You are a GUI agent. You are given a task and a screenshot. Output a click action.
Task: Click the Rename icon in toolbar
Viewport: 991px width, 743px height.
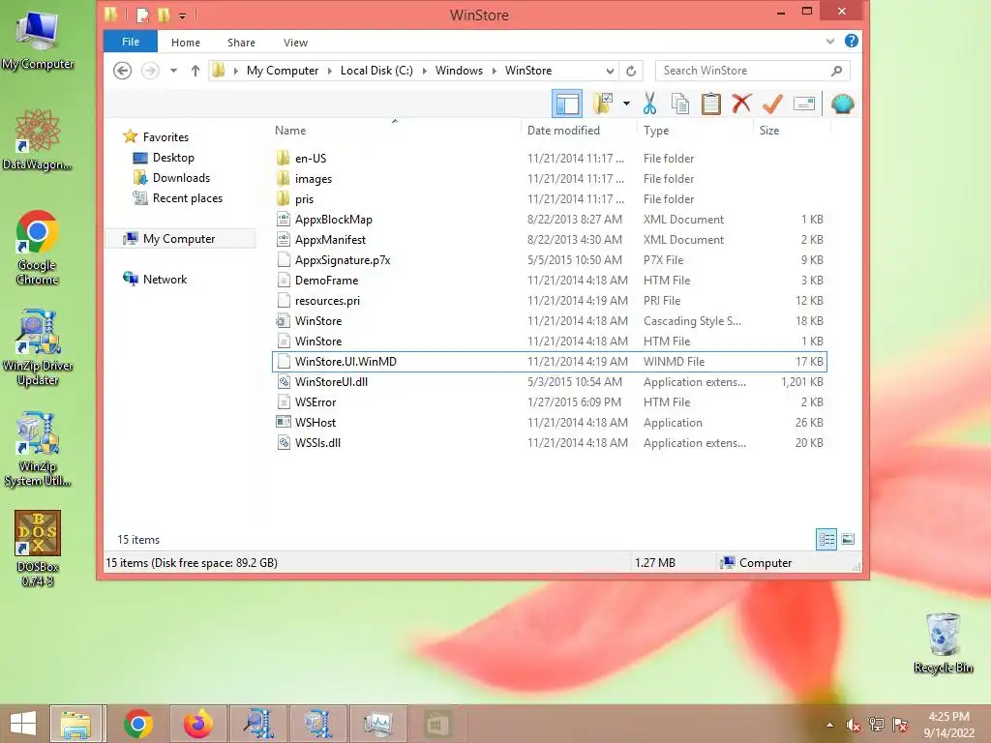point(804,104)
